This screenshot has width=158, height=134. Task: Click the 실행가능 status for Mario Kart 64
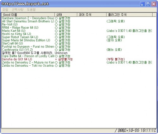(63, 31)
